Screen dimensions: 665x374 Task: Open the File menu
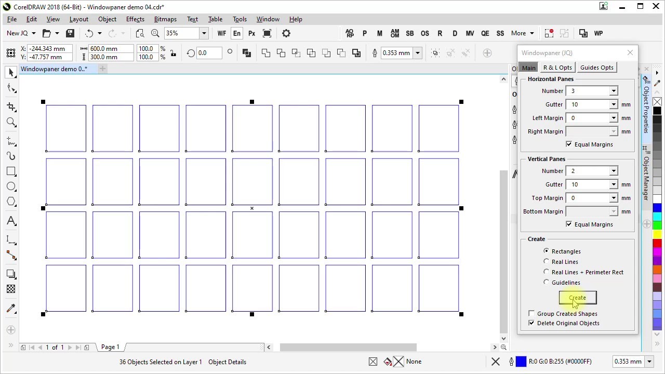pyautogui.click(x=11, y=19)
